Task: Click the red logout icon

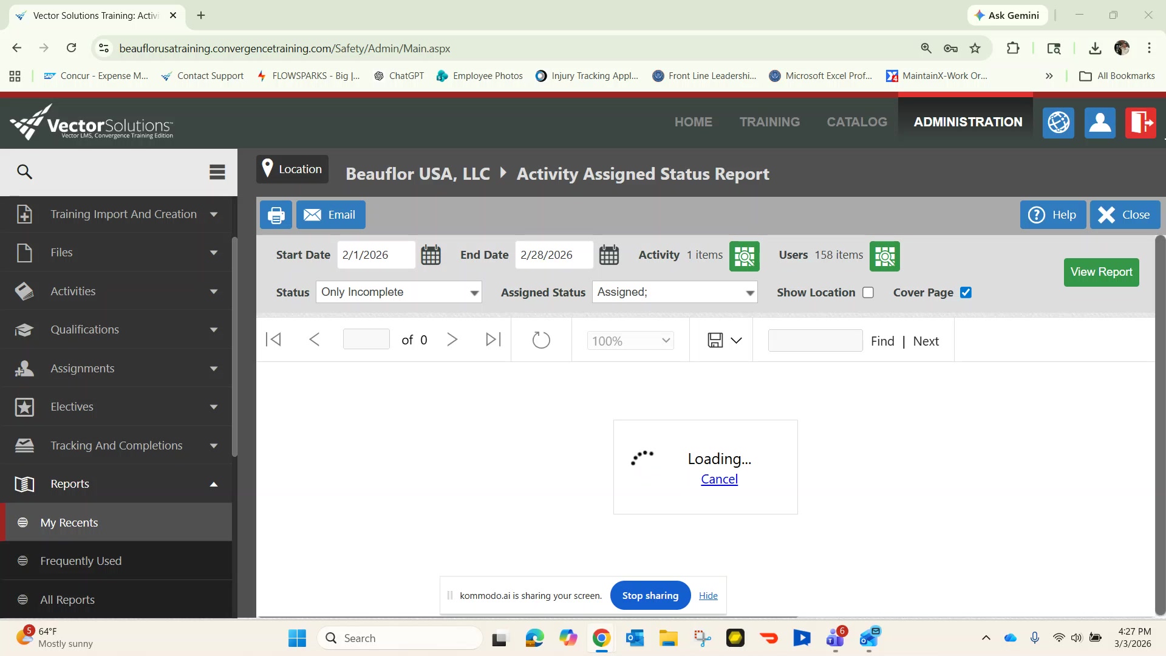Action: (x=1140, y=123)
